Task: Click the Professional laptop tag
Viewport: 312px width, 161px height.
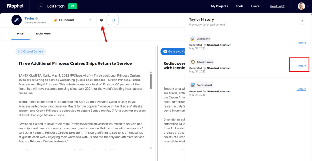Action: [x=201, y=85]
